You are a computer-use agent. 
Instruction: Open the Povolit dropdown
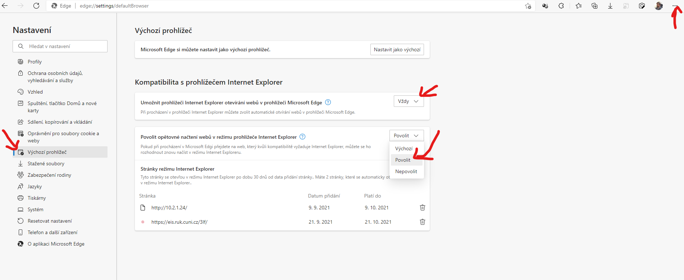406,136
